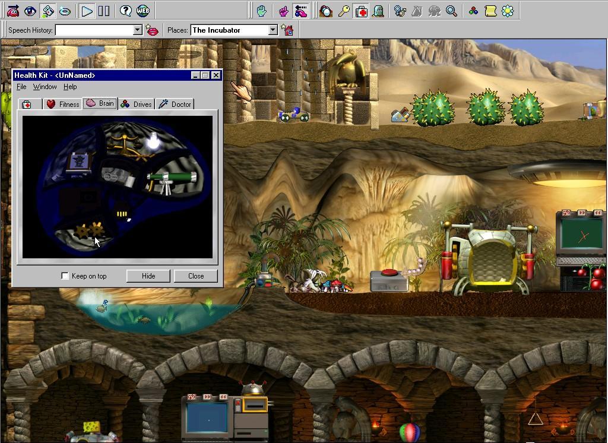Open the Places dropdown list
Image resolution: width=608 pixels, height=443 pixels.
273,30
